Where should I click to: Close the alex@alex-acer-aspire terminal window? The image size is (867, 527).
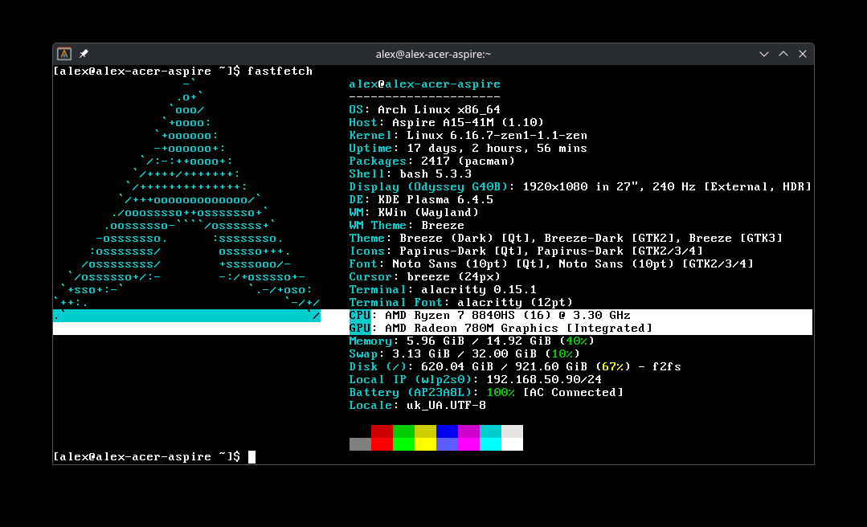(x=803, y=54)
